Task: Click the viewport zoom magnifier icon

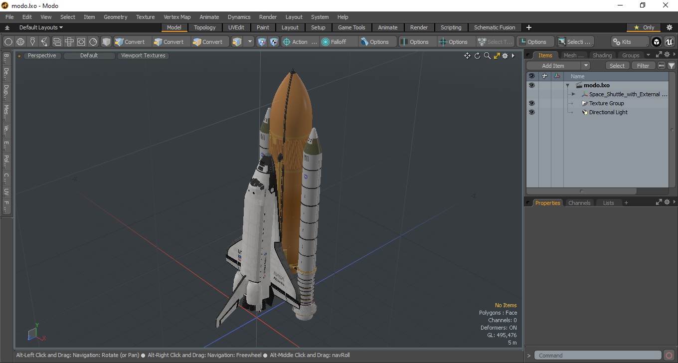Action: [x=487, y=56]
